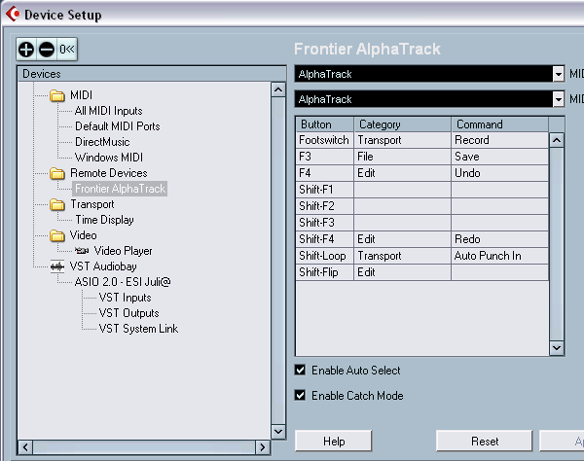Click the VST Audiobay waveform icon
This screenshot has width=584, height=461.
pyautogui.click(x=57, y=266)
